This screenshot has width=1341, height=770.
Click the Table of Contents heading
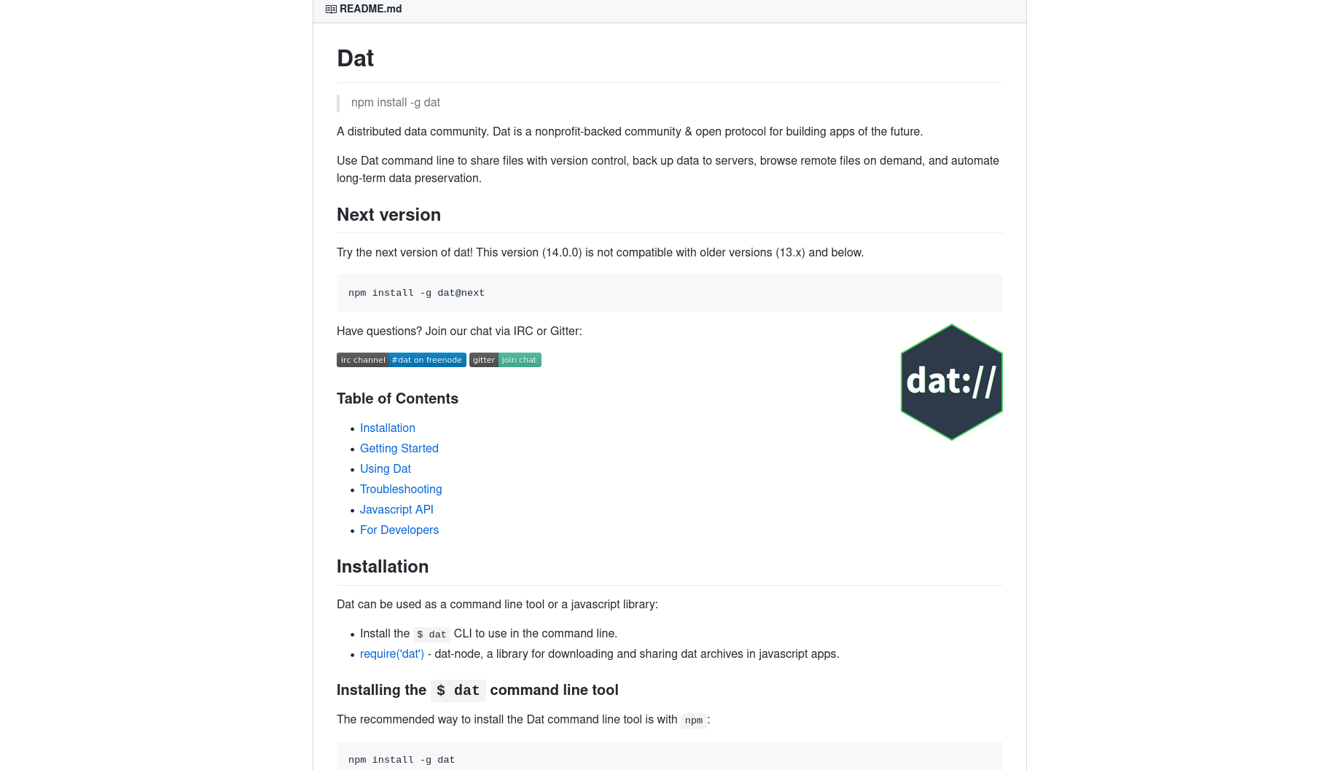pyautogui.click(x=397, y=398)
